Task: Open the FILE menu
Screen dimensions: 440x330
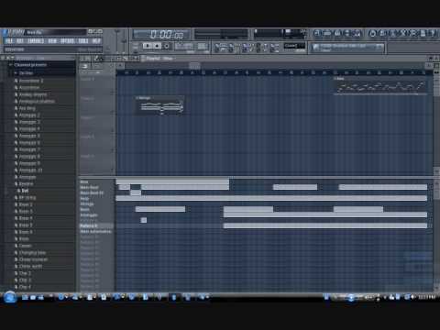Action: 9,41
